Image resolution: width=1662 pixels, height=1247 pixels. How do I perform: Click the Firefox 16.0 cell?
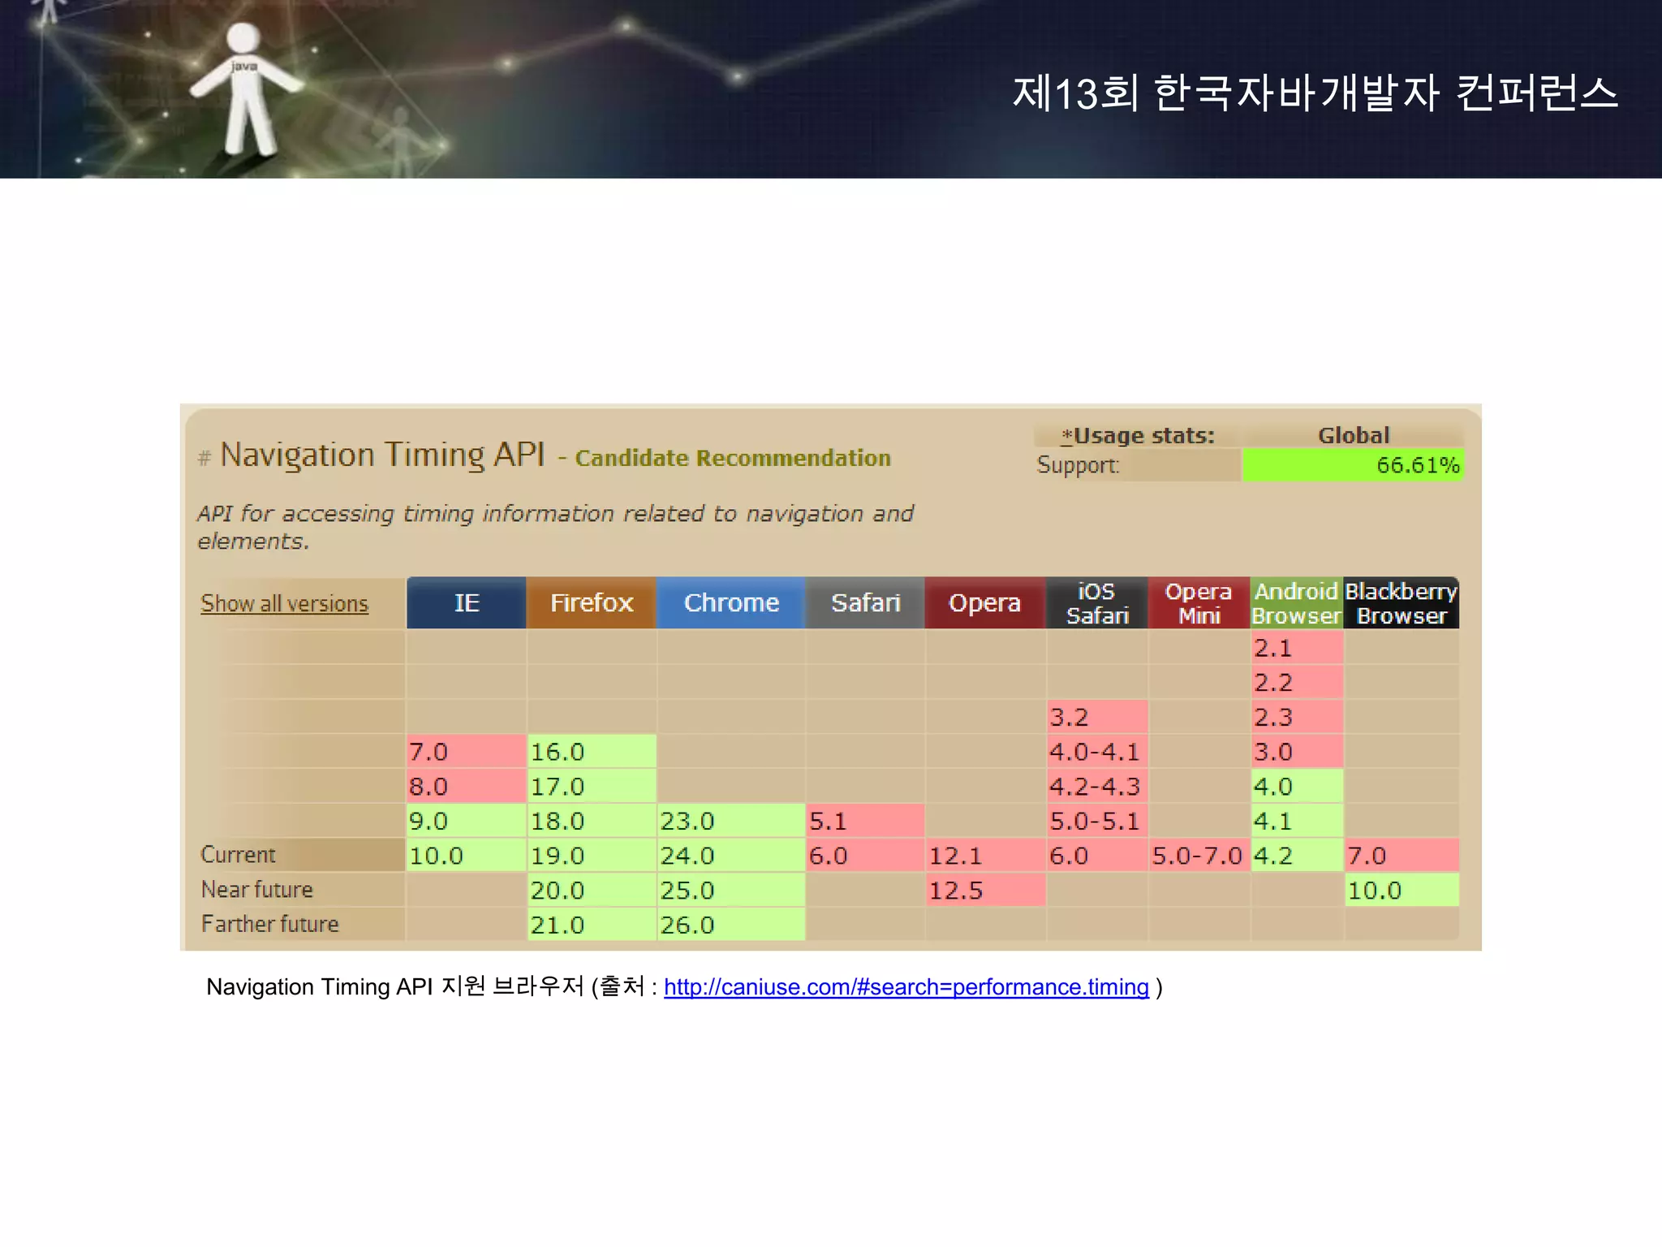[x=592, y=752]
